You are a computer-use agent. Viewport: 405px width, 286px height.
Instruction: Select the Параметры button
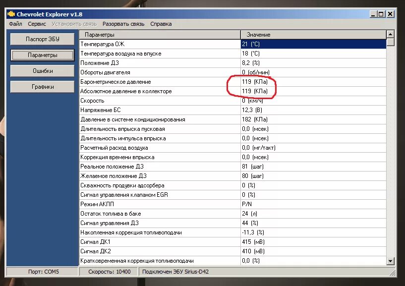(x=42, y=55)
